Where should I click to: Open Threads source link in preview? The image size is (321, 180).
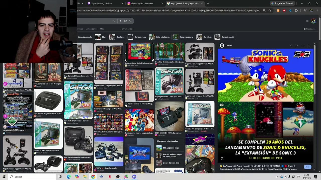point(226,45)
